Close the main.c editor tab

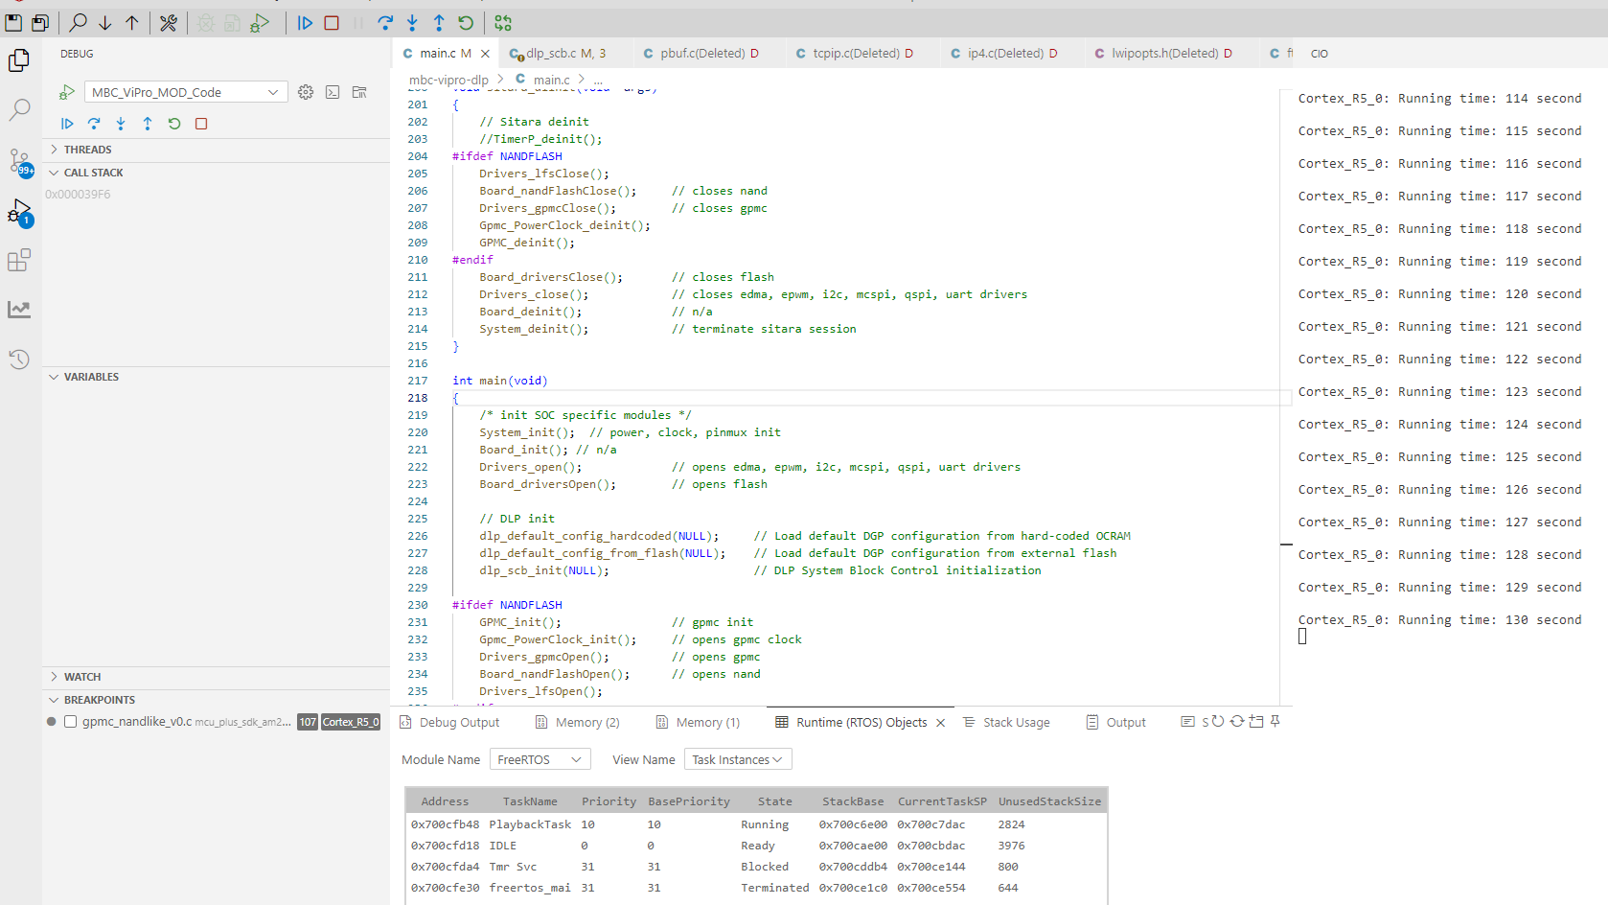coord(485,54)
